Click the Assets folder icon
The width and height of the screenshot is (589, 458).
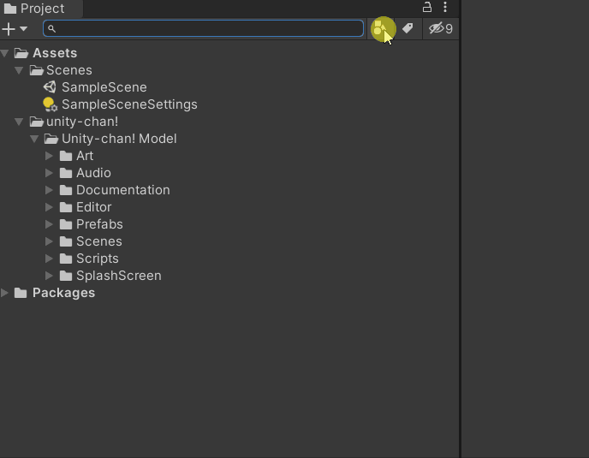click(21, 53)
